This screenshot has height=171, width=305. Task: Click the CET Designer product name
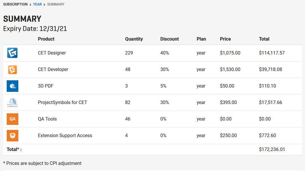click(52, 53)
